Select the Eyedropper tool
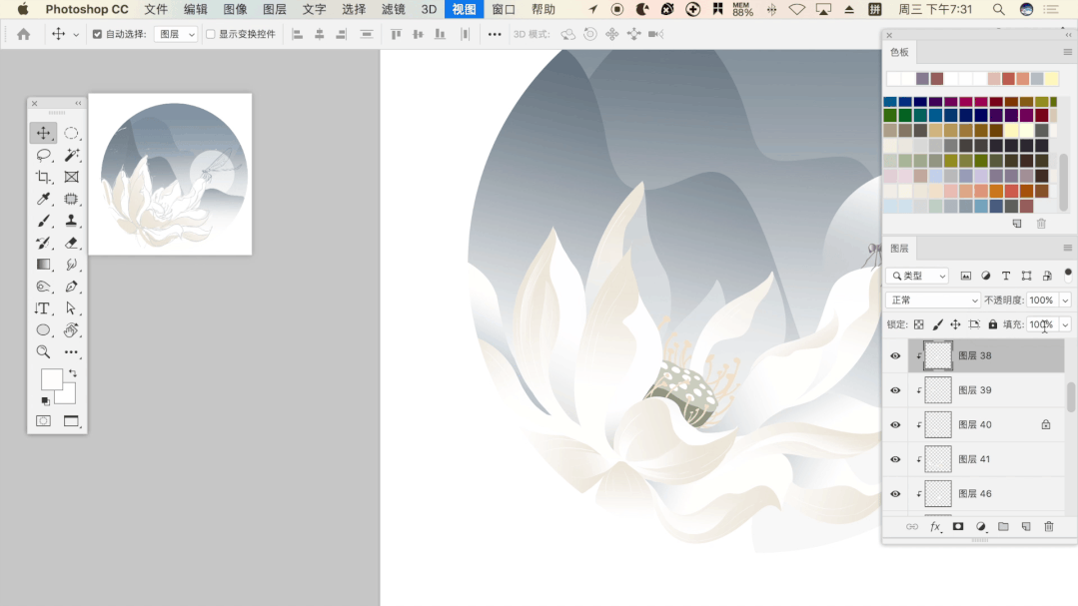The image size is (1078, 606). (x=43, y=199)
